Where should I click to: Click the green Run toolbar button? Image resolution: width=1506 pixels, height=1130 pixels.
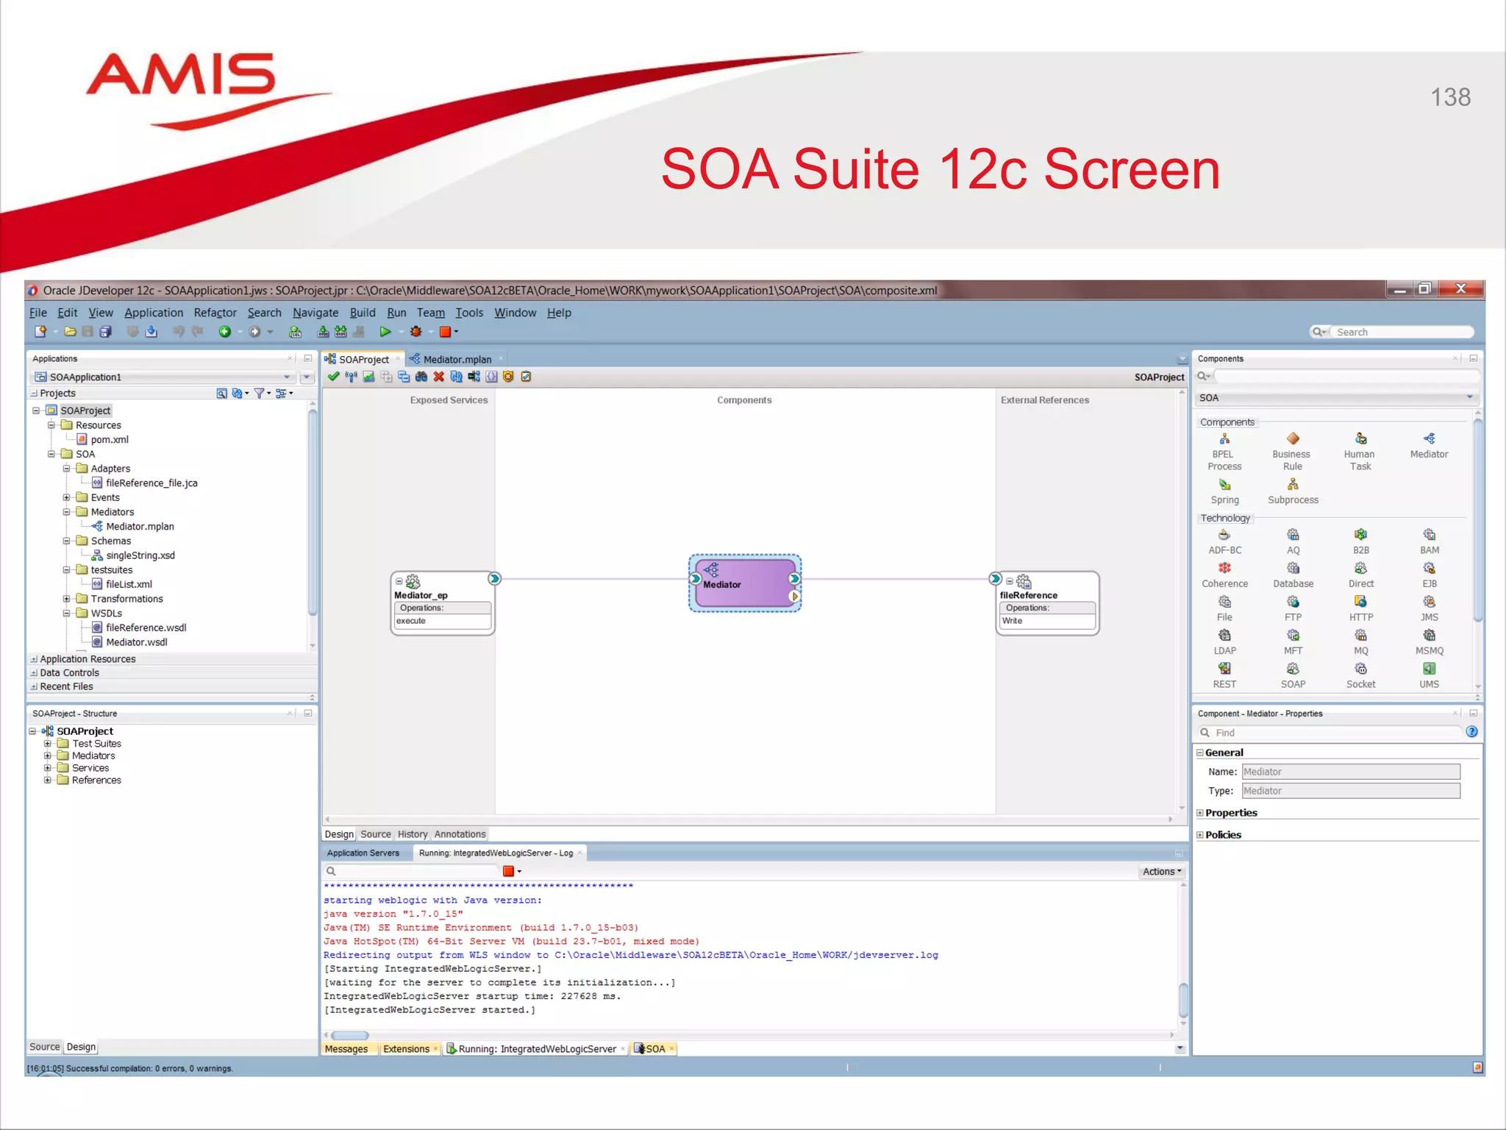coord(385,332)
